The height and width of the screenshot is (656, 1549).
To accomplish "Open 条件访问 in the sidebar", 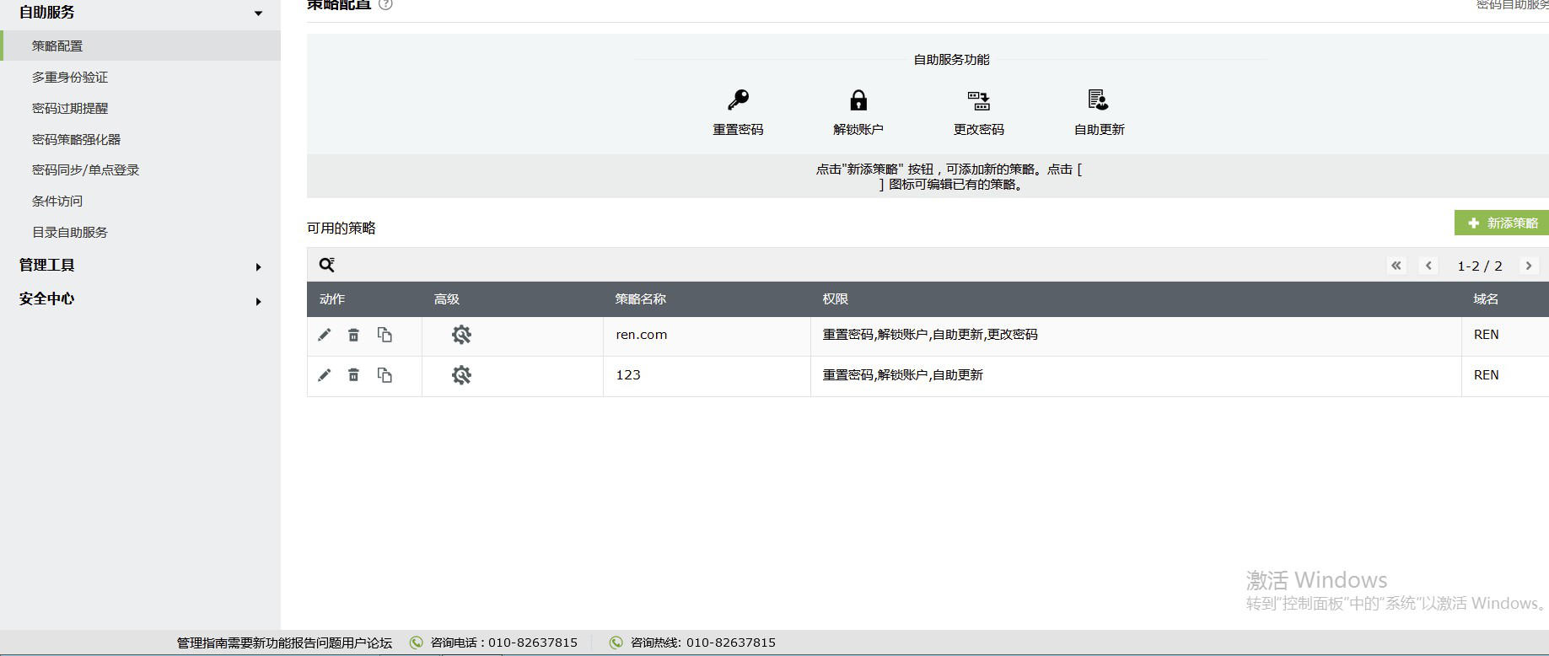I will pyautogui.click(x=57, y=201).
